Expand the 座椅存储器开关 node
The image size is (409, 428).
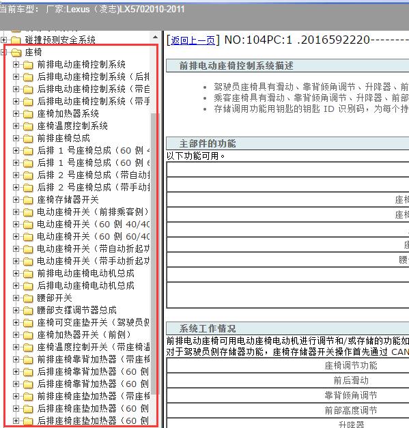tap(16, 199)
